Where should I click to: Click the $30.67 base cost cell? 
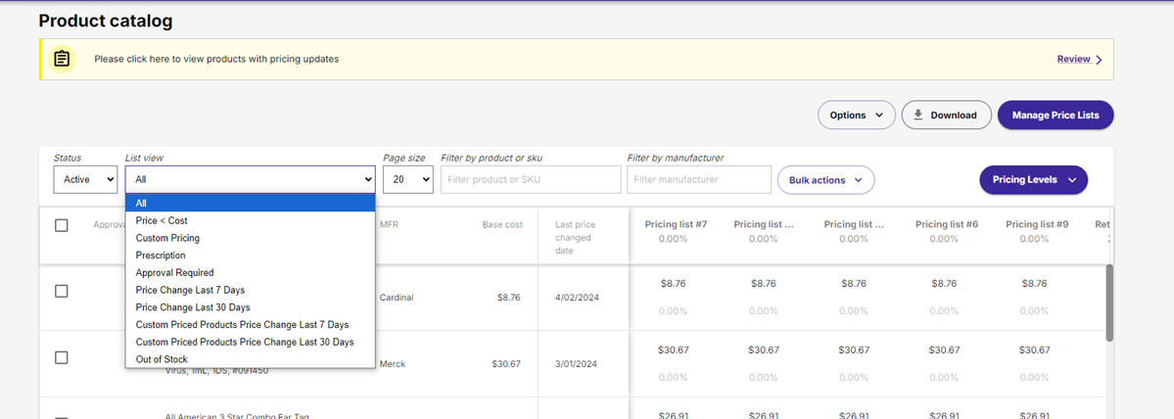506,363
